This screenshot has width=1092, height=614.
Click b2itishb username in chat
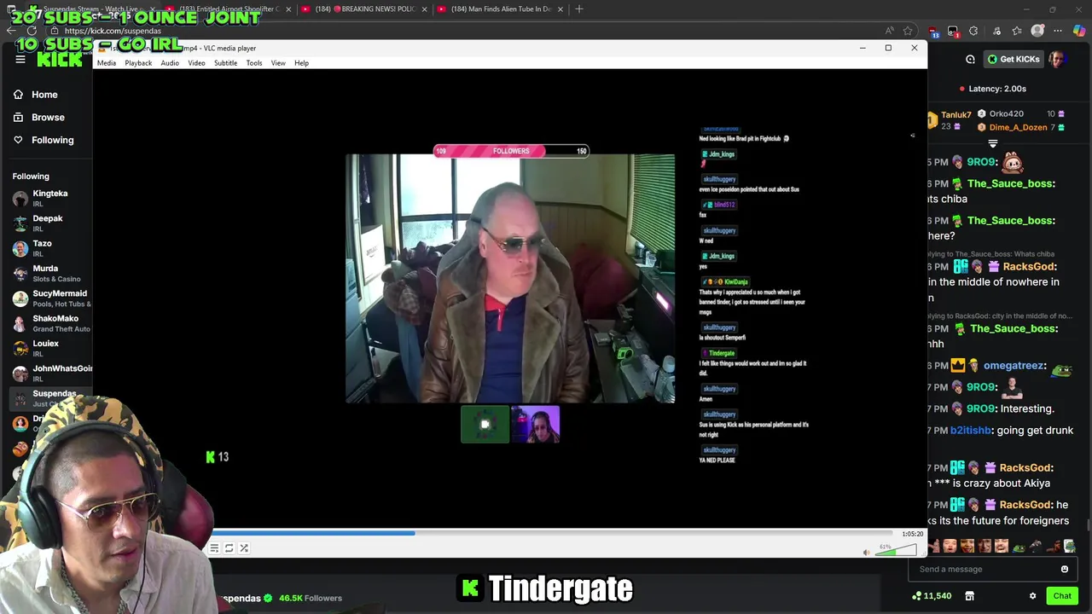click(x=971, y=431)
